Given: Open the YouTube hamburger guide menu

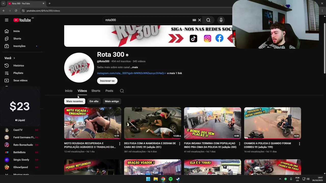Looking at the screenshot, I should point(7,20).
